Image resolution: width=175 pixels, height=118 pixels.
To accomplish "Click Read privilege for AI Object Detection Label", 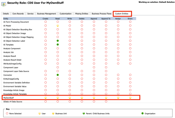I will pyautogui.click(x=57, y=41).
